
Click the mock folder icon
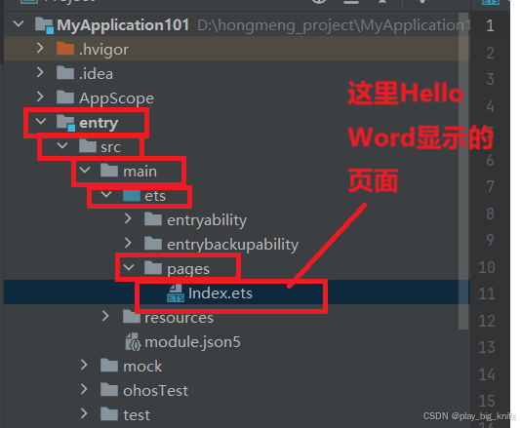click(109, 366)
